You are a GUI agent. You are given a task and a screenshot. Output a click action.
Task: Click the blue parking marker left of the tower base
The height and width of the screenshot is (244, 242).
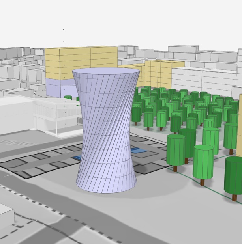coord(77,157)
